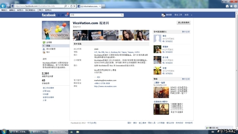Viewport: 238px width, 134px height.
Task: Open second photo thumbnail showing product boxes
Action: (x=96, y=35)
